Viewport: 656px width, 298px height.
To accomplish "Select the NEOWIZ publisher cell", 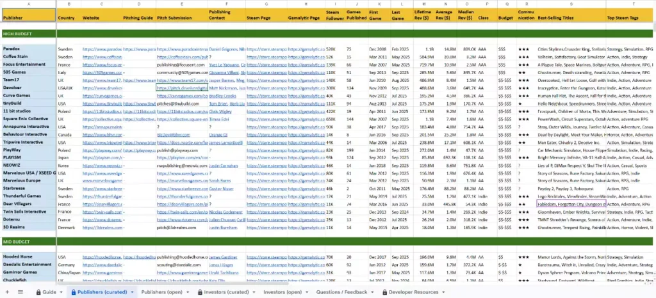I will click(28, 166).
